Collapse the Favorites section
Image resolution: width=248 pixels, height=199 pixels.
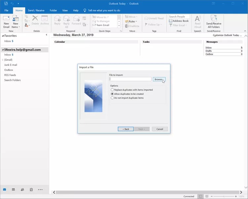(x=3, y=36)
